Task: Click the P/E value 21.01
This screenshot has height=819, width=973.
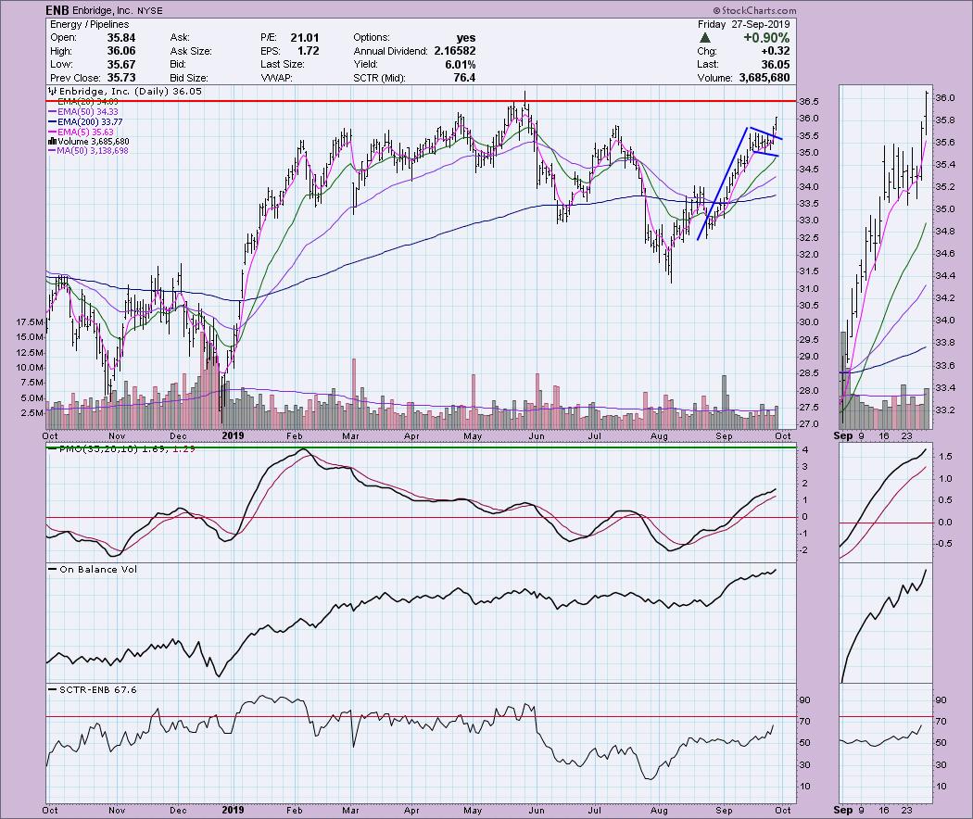Action: pyautogui.click(x=305, y=38)
